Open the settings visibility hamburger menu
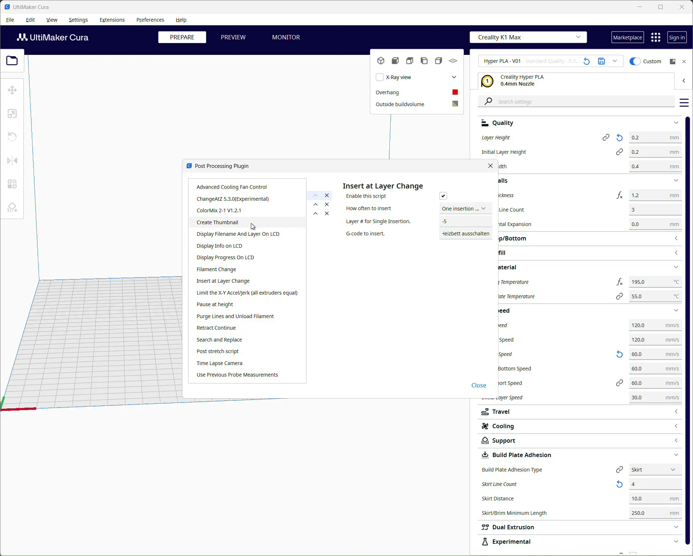 click(684, 103)
